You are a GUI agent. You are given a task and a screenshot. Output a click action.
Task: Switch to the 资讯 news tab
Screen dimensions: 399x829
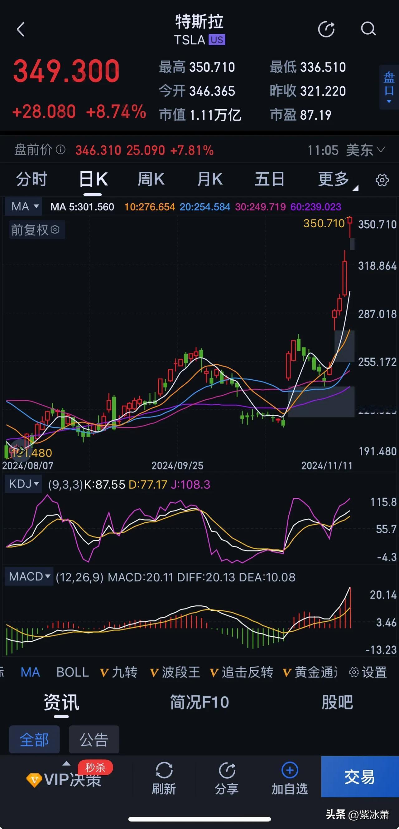click(61, 702)
